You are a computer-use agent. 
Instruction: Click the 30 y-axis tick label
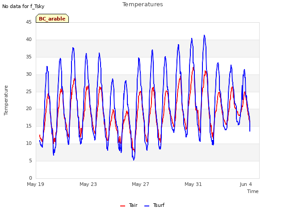(29, 74)
